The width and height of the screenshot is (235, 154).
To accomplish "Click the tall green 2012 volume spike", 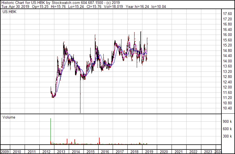I will pos(51,131).
